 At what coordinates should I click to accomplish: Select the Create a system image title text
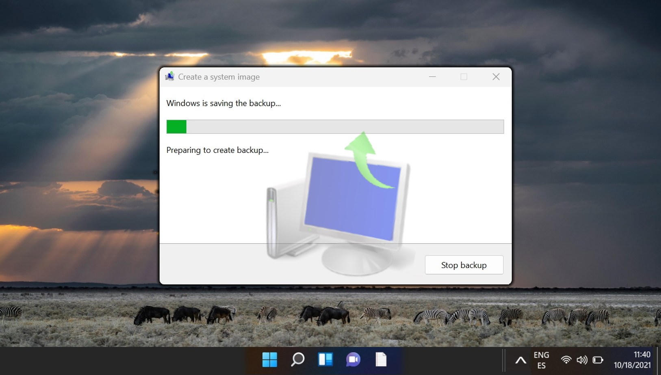tap(219, 77)
